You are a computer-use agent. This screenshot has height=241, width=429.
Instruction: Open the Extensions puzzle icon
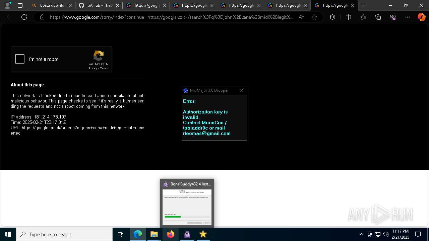pyautogui.click(x=332, y=17)
